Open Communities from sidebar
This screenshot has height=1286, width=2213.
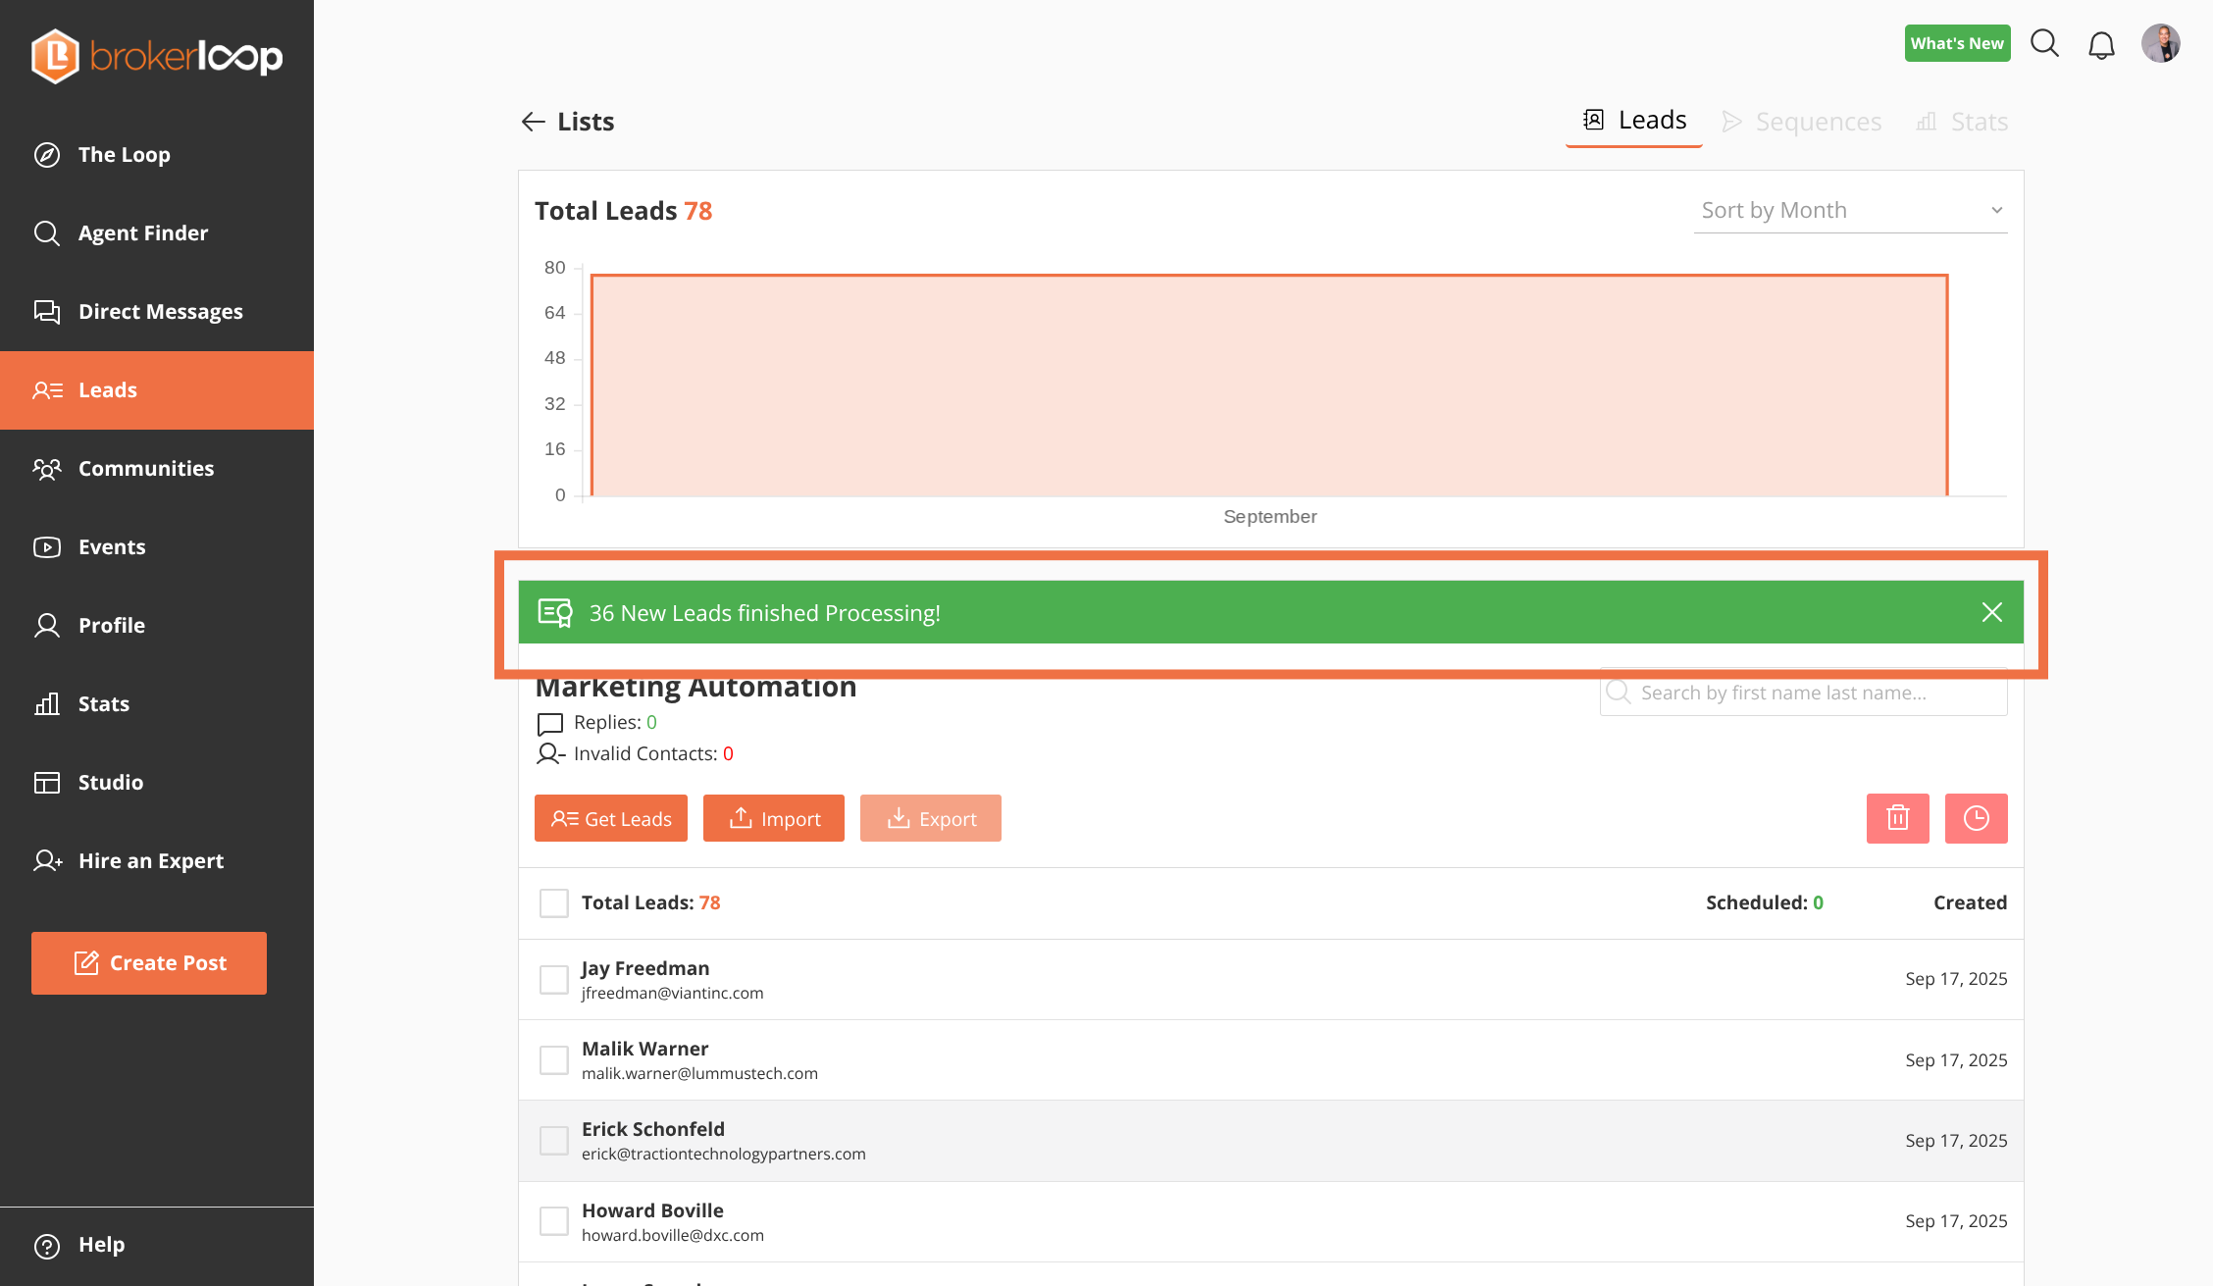(x=145, y=469)
